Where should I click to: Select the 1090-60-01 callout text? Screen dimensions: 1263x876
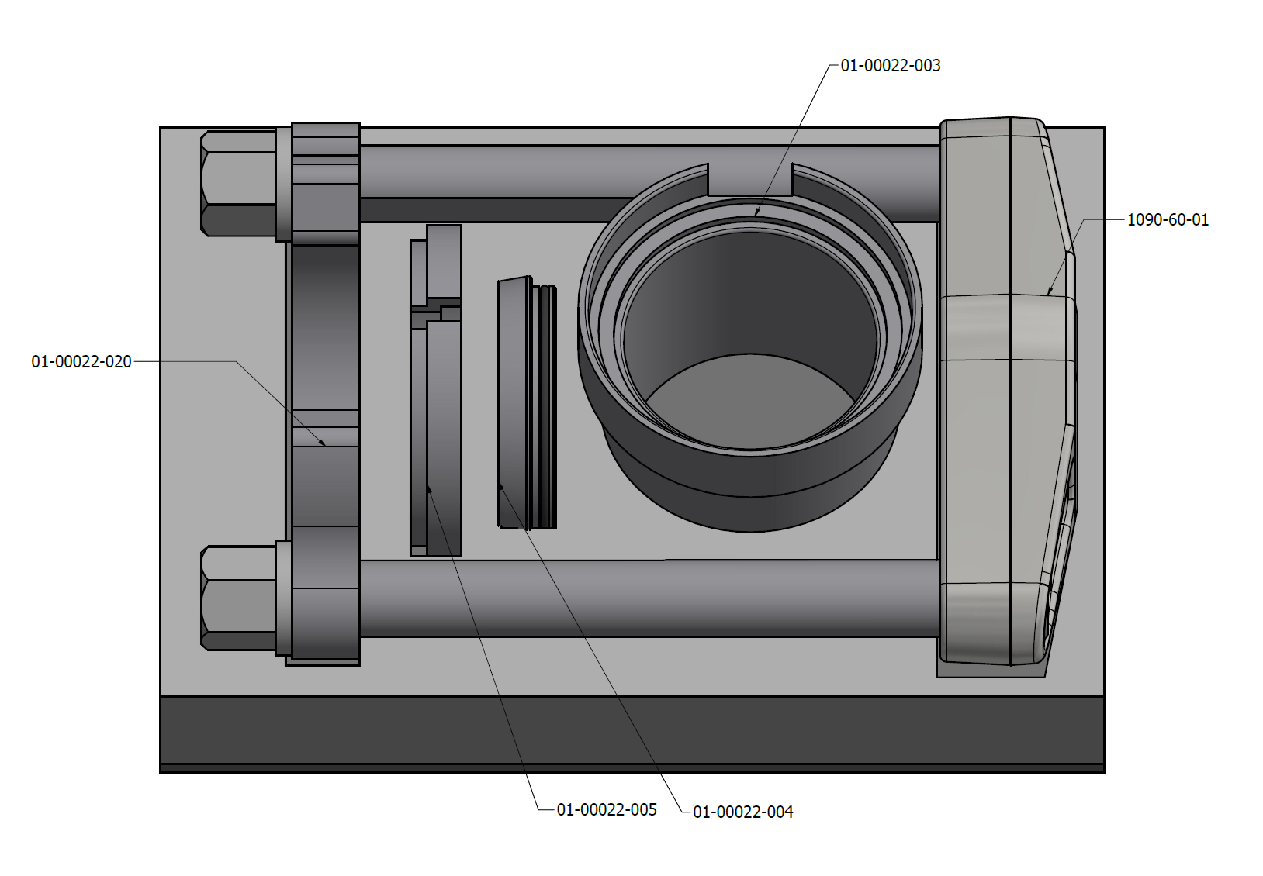(1167, 220)
